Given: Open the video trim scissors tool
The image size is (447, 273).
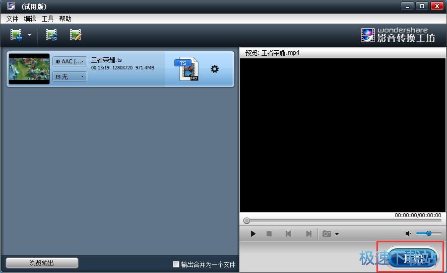Looking at the screenshot, I should pos(51,35).
